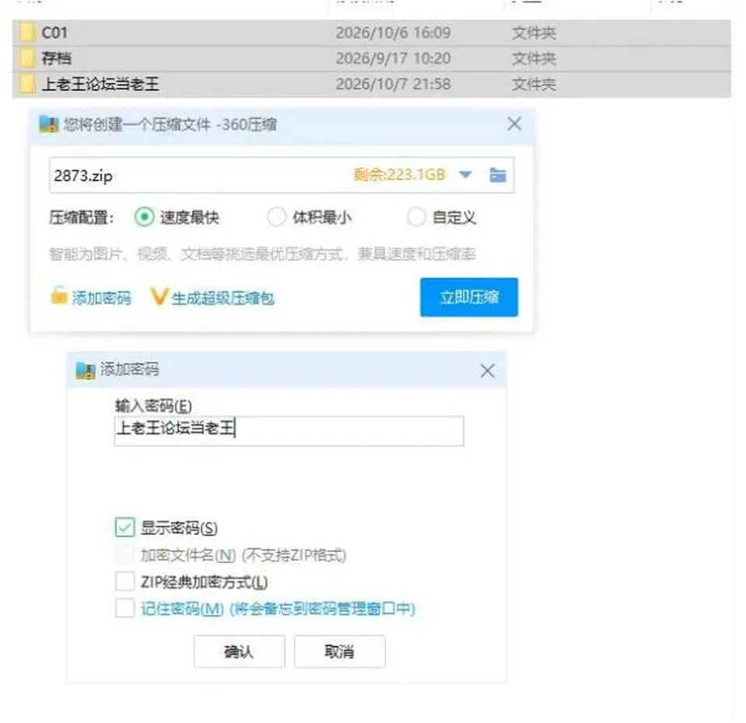Screen dimensions: 746x723
Task: Open 生成超级压缩包 link
Action: (x=223, y=298)
